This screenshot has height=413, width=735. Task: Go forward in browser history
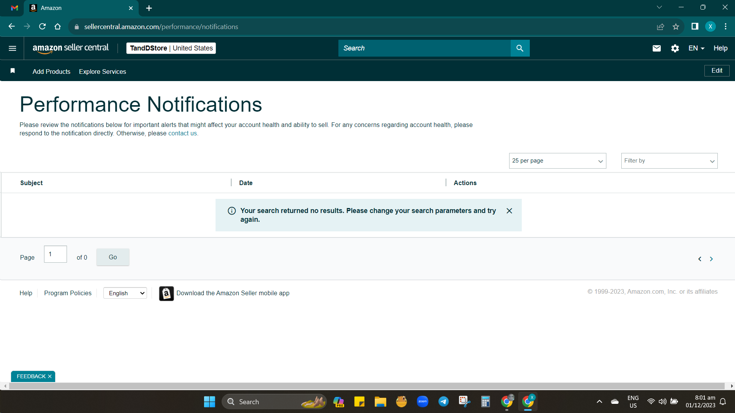click(27, 26)
